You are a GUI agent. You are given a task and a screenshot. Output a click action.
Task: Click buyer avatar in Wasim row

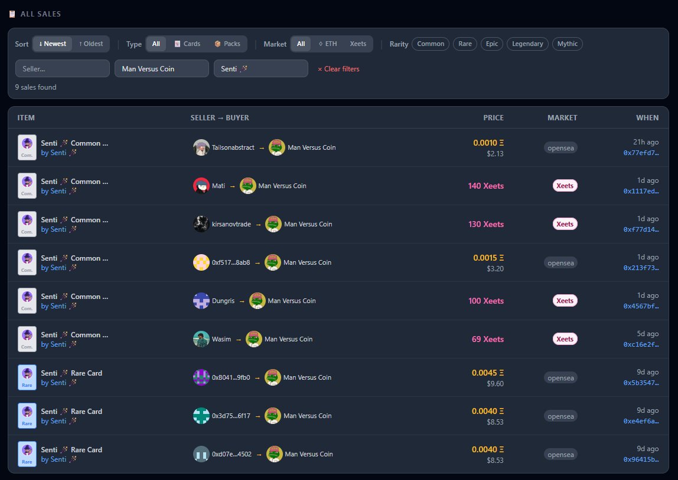254,339
